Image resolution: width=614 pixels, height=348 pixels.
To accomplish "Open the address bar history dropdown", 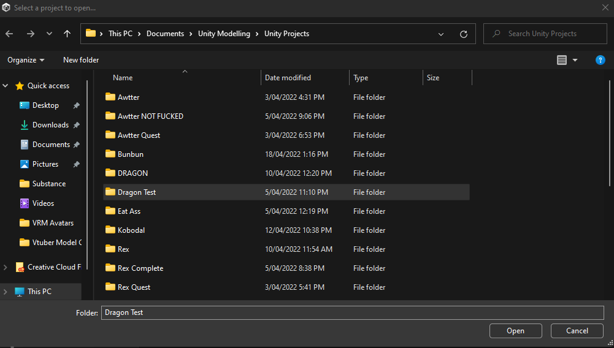I will pyautogui.click(x=441, y=34).
